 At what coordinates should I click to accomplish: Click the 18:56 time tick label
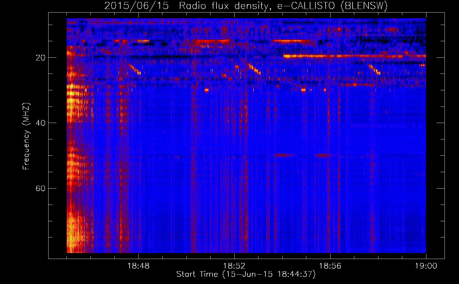[x=330, y=266]
